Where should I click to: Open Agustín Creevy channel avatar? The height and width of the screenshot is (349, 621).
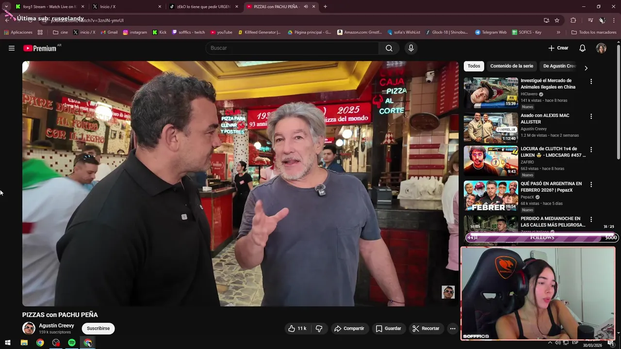click(x=29, y=328)
